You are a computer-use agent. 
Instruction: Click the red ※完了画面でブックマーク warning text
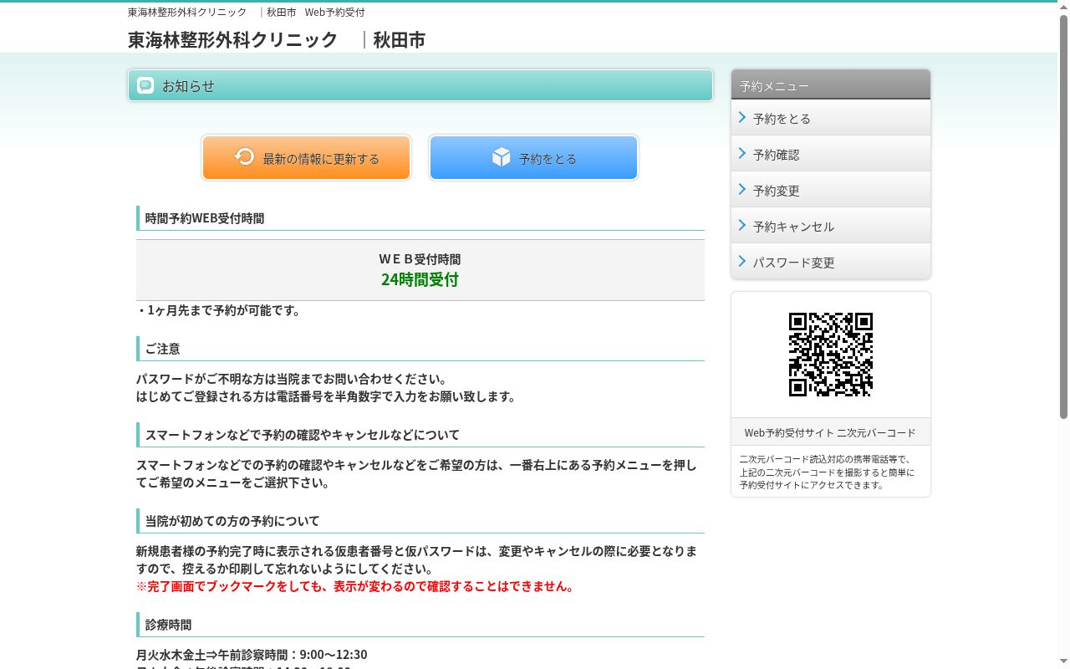click(x=357, y=586)
